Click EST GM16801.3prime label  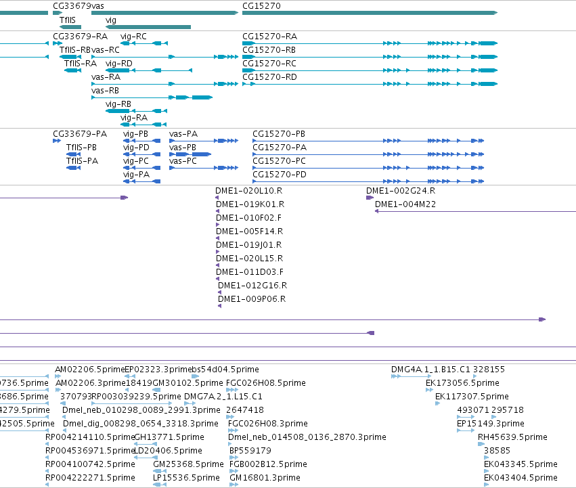tap(265, 478)
